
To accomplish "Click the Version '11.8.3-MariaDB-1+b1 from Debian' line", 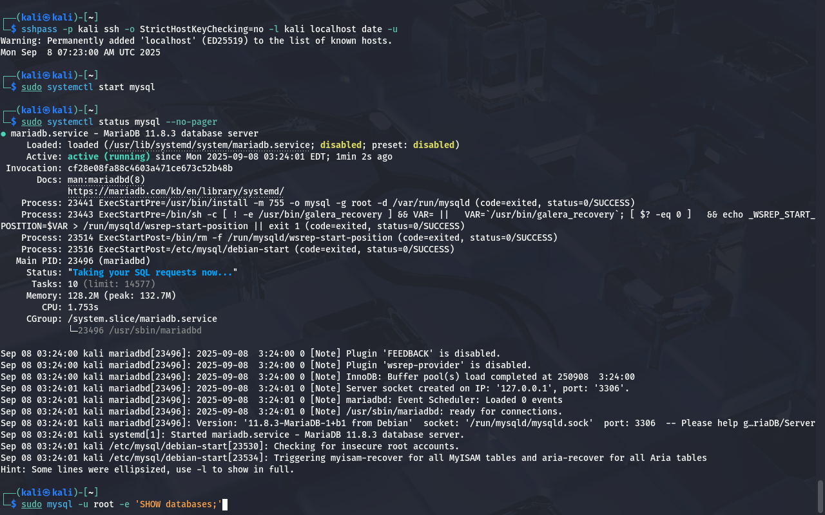I will tap(408, 423).
